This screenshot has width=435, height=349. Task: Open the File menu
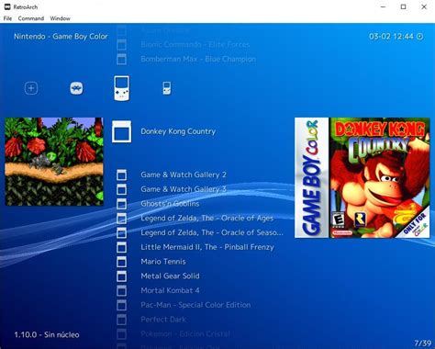tap(7, 18)
